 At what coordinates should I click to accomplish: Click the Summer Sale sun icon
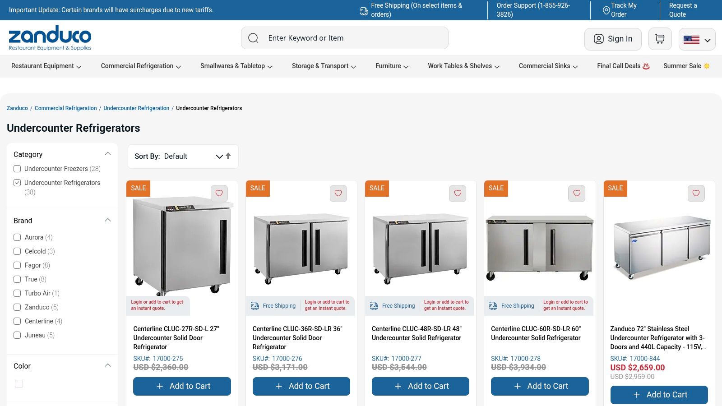coord(707,66)
